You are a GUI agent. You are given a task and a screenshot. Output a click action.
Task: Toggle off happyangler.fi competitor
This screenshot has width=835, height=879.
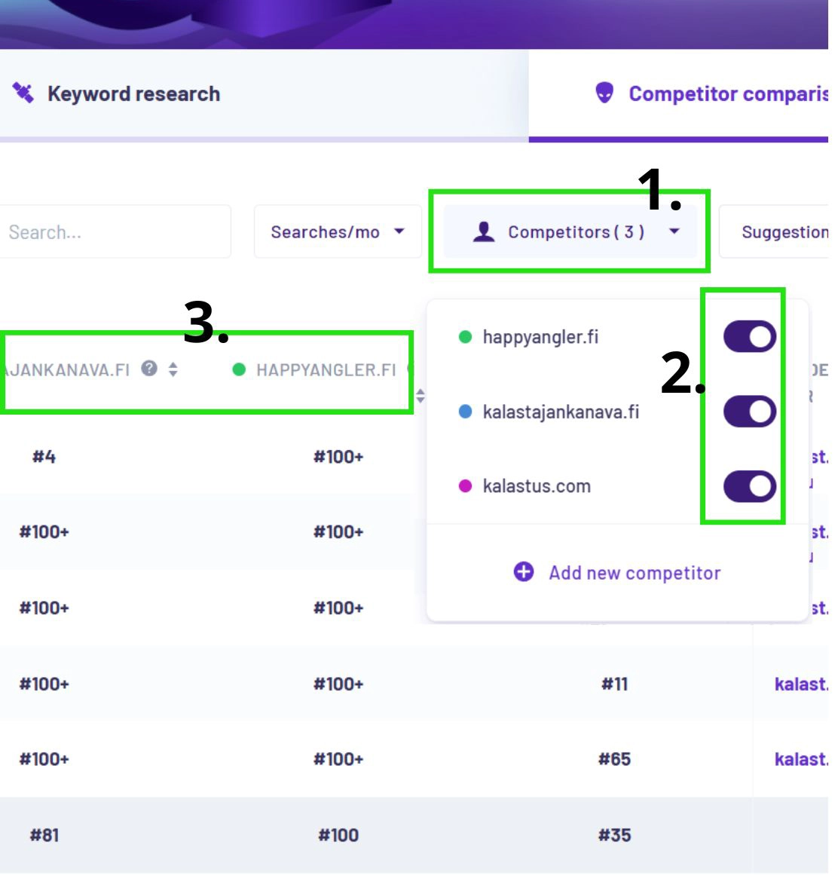[x=749, y=337]
